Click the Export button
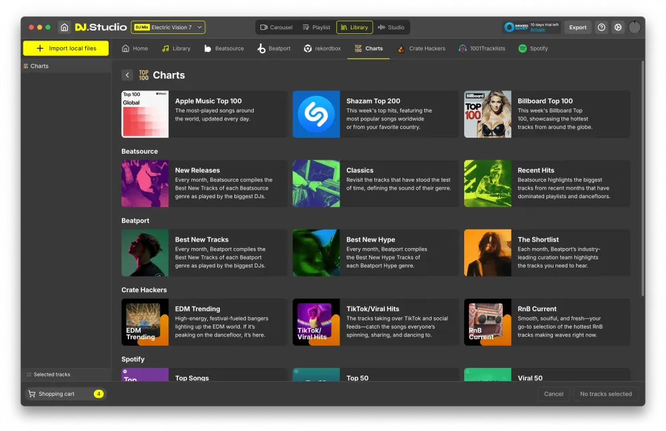 [577, 27]
